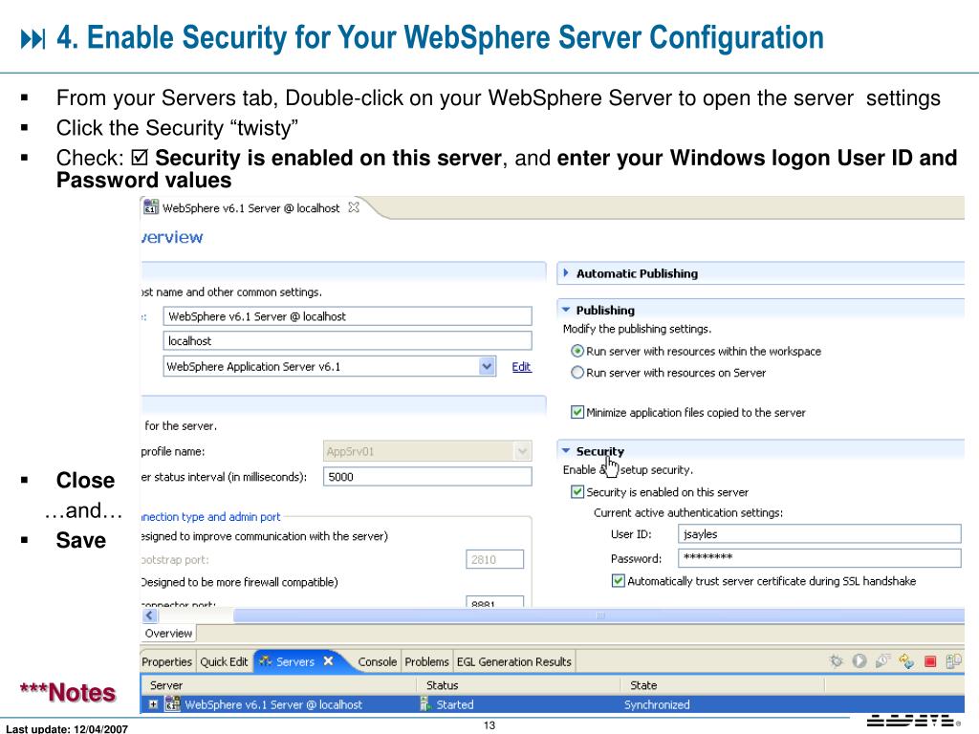979x734 pixels.
Task: Switch to the Quick Edit tab
Action: coord(224,661)
